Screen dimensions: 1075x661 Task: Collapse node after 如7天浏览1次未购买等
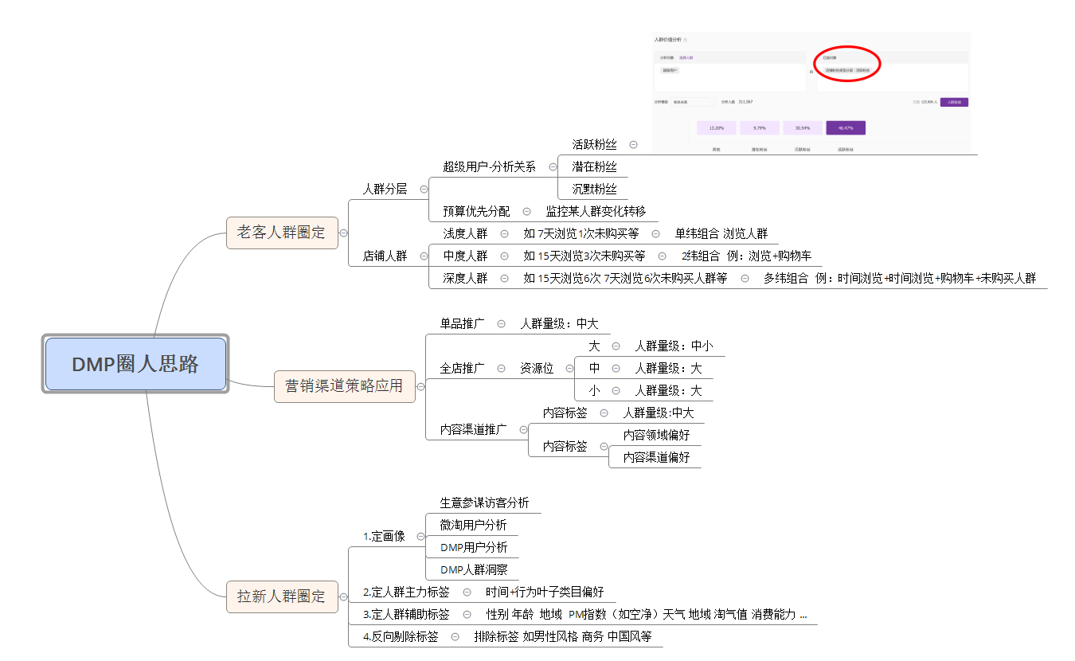656,234
